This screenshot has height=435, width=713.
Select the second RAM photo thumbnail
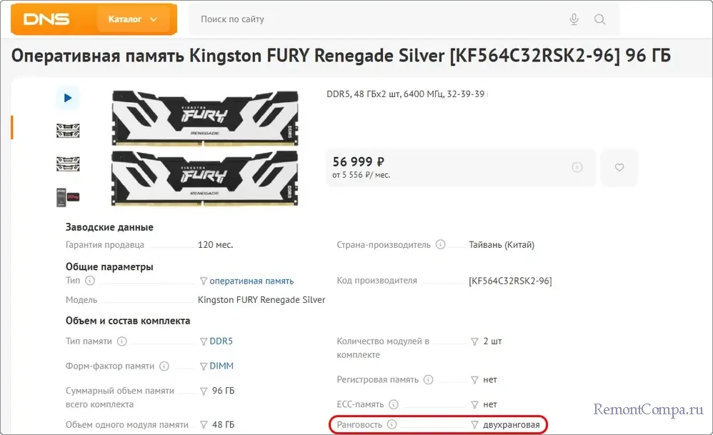click(x=68, y=164)
